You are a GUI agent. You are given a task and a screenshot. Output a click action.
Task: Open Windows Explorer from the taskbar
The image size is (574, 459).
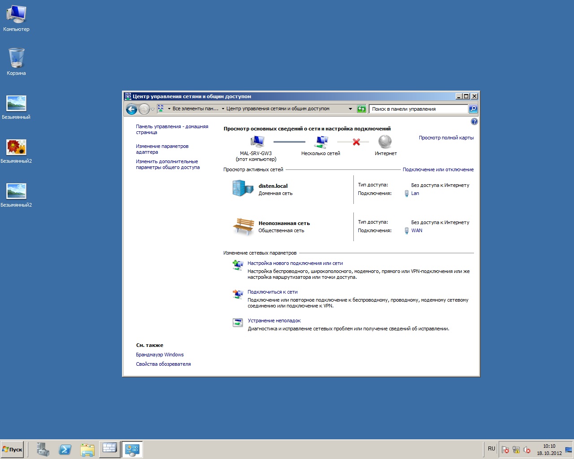87,450
